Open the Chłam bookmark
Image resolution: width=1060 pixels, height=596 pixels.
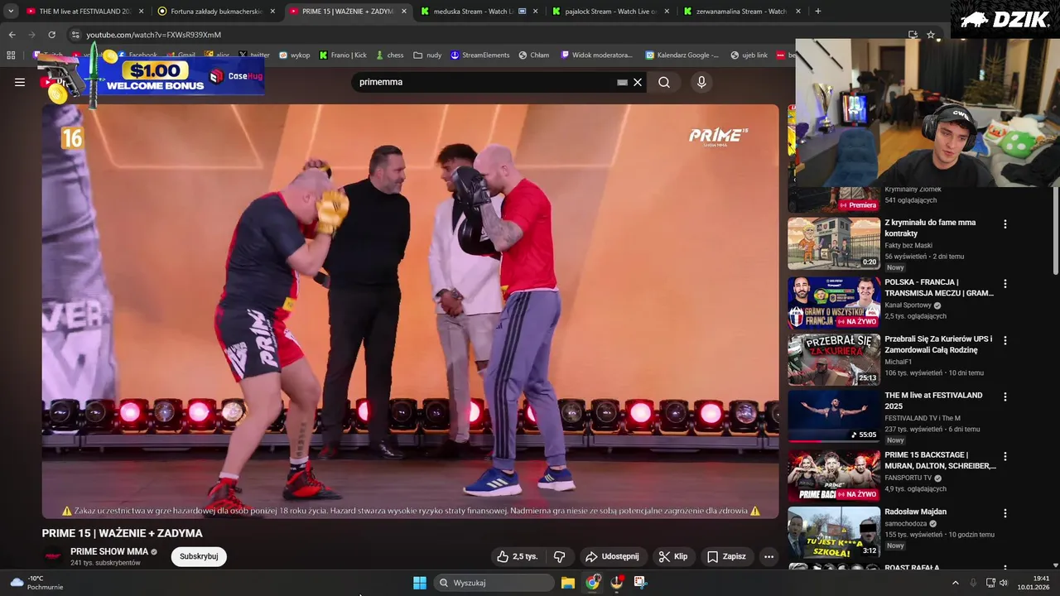pyautogui.click(x=534, y=55)
